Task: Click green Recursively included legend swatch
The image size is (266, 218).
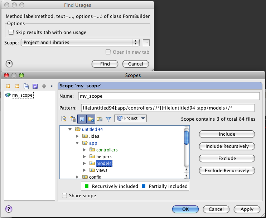Action: click(87, 186)
